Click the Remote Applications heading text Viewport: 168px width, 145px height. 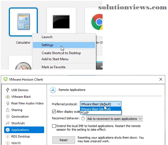tap(72, 90)
